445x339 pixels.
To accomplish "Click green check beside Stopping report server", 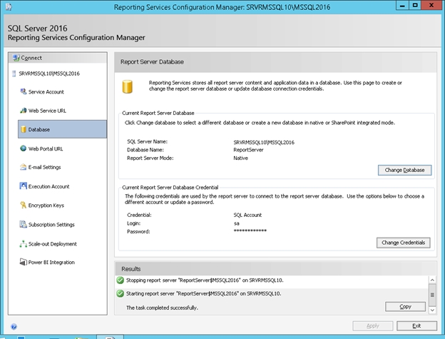I will tap(120, 280).
